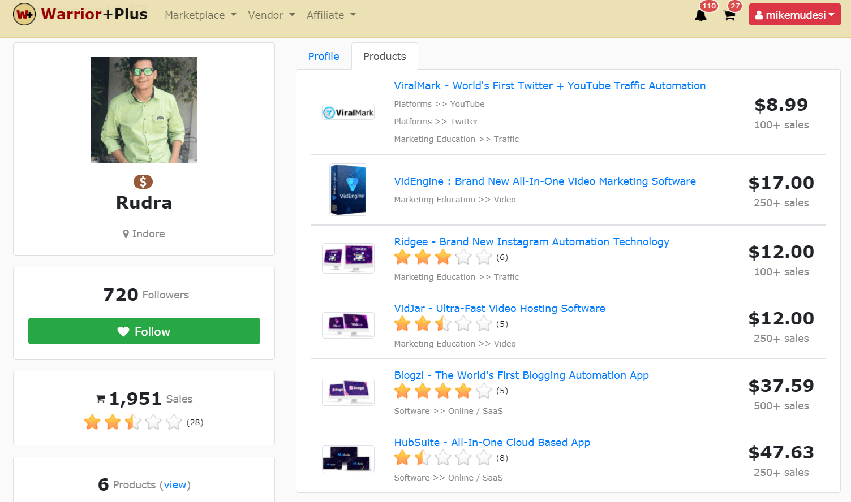Switch to the Profile tab
The height and width of the screenshot is (502, 851).
tap(324, 57)
